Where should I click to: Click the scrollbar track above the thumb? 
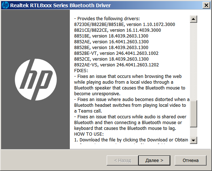pyautogui.click(x=193, y=61)
